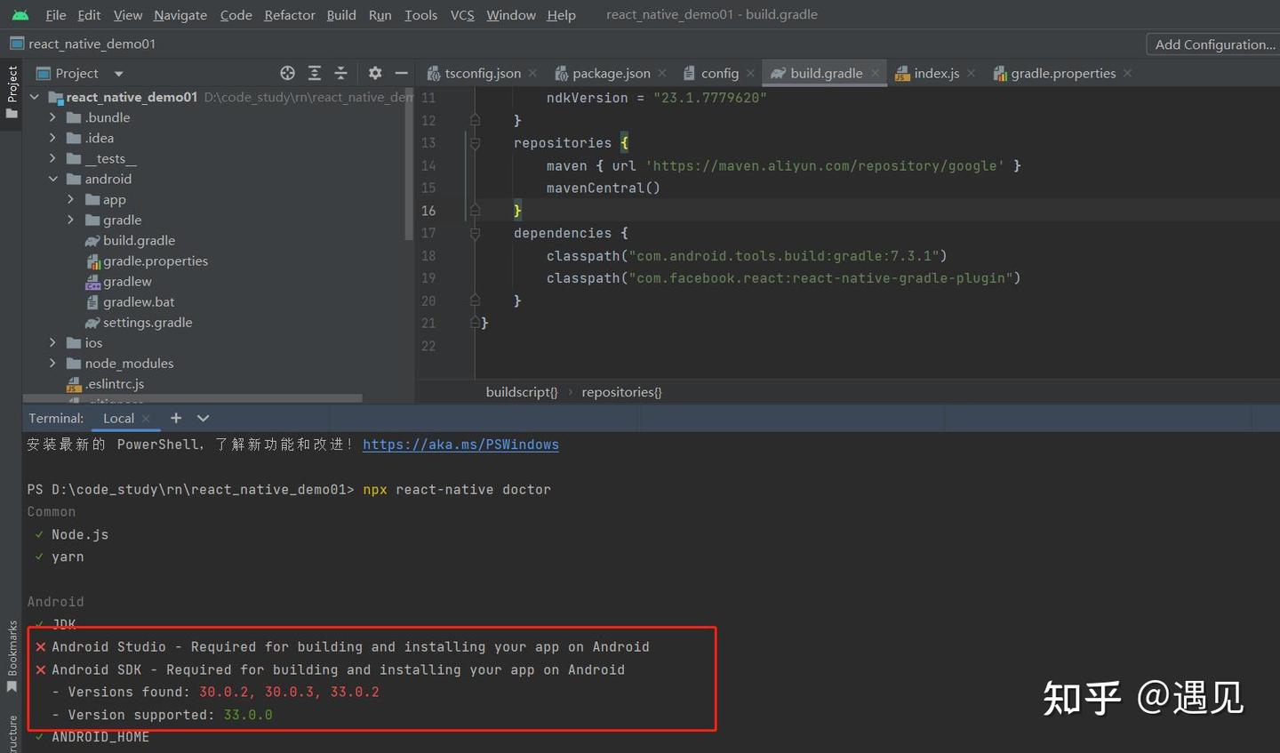Image resolution: width=1280 pixels, height=753 pixels.
Task: Click the Collapse All icon in Project toolbar
Action: click(340, 73)
